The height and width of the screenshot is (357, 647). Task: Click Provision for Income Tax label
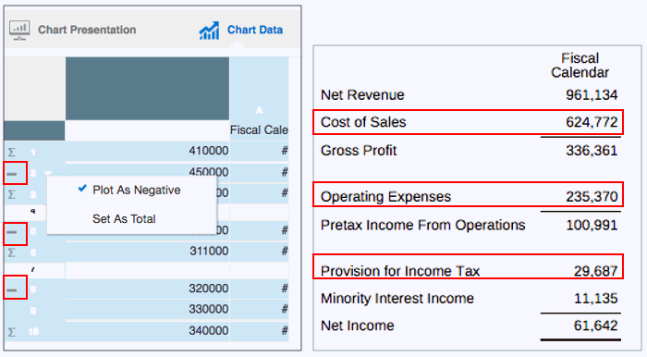click(400, 271)
